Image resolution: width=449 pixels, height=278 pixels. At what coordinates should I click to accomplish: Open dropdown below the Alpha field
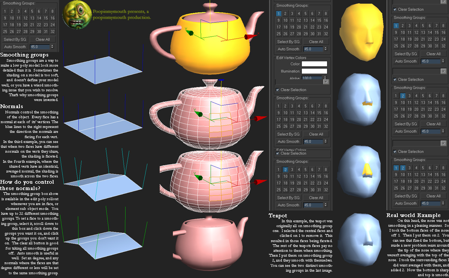[x=326, y=82]
